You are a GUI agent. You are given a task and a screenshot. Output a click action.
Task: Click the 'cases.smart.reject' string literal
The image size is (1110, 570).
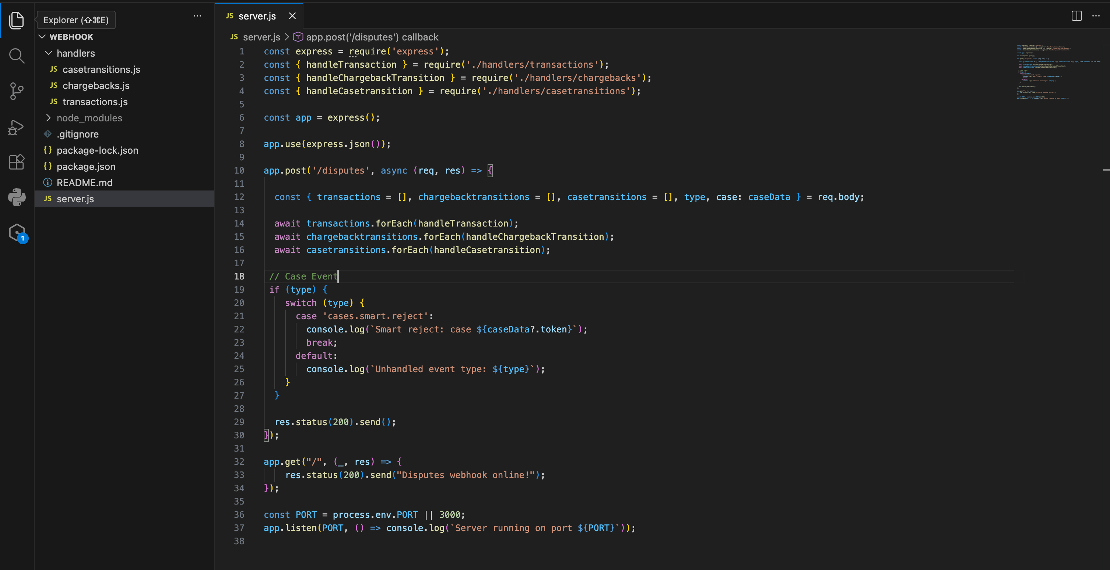click(375, 316)
